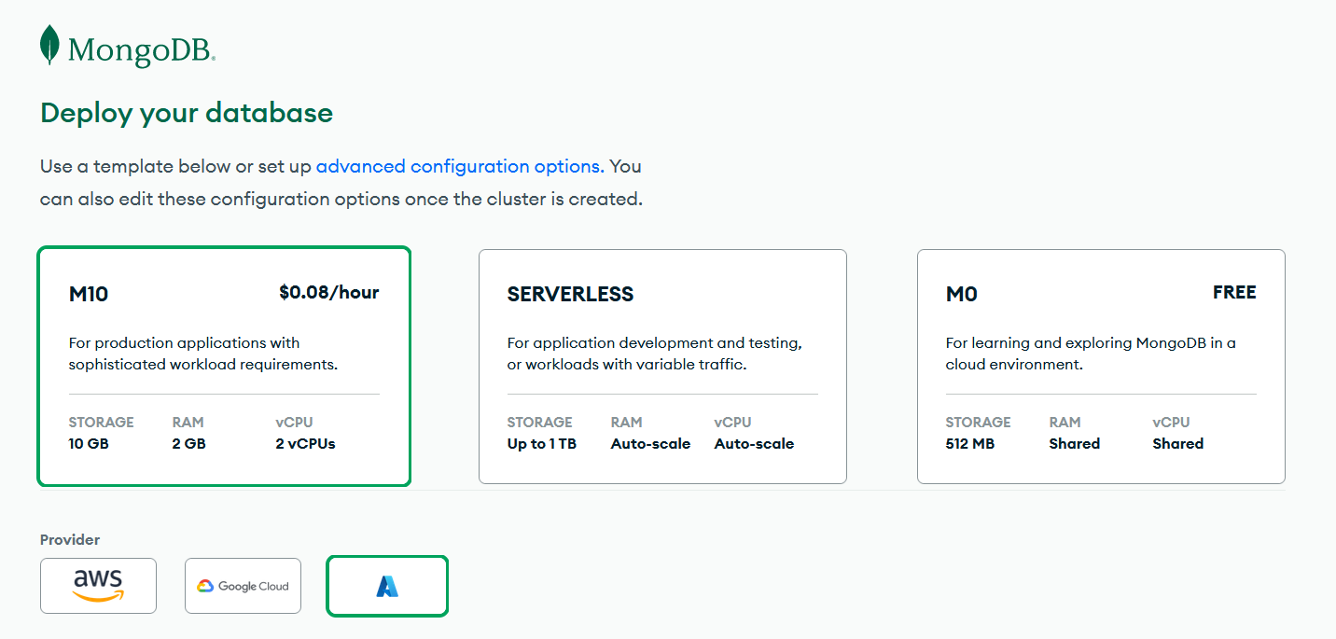
Task: Click the Deploy your database heading
Action: tap(187, 114)
